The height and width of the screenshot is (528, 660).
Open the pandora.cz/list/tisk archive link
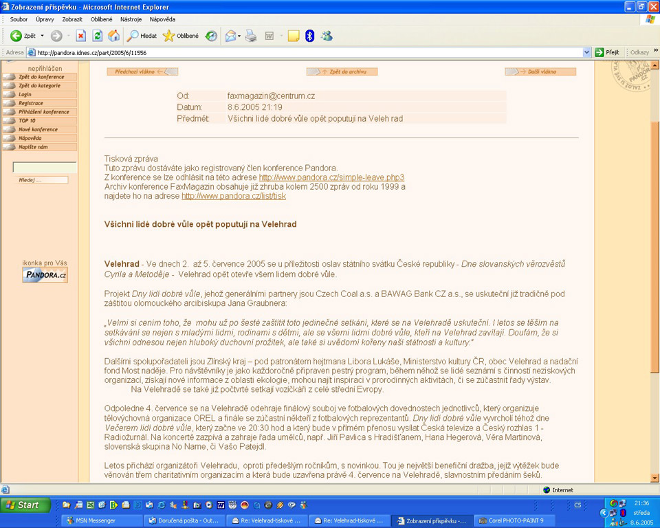click(x=234, y=196)
